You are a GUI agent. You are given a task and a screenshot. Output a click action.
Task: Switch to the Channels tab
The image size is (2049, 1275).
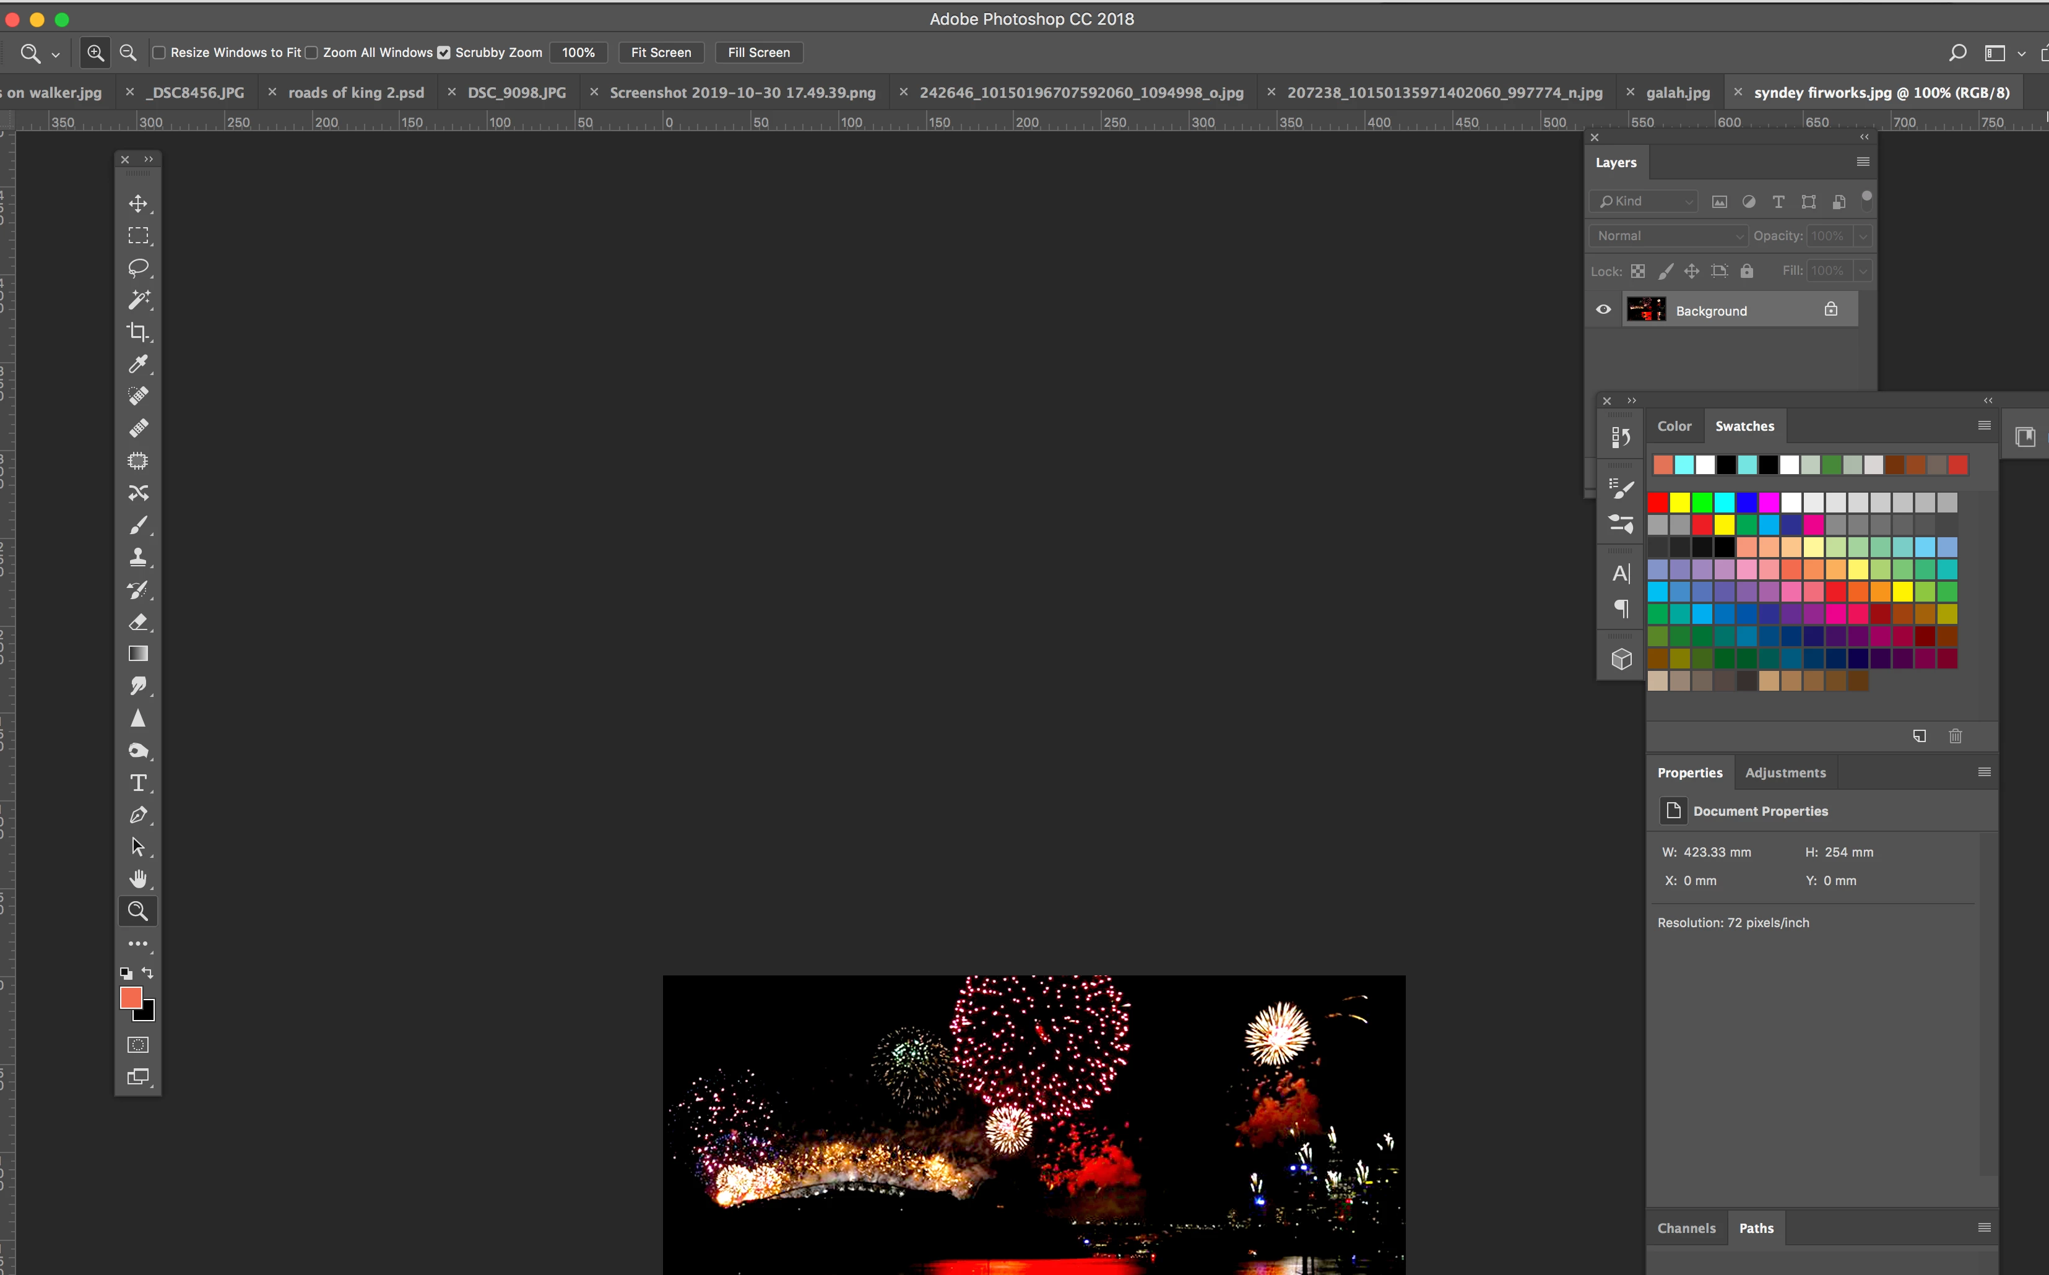(x=1686, y=1228)
